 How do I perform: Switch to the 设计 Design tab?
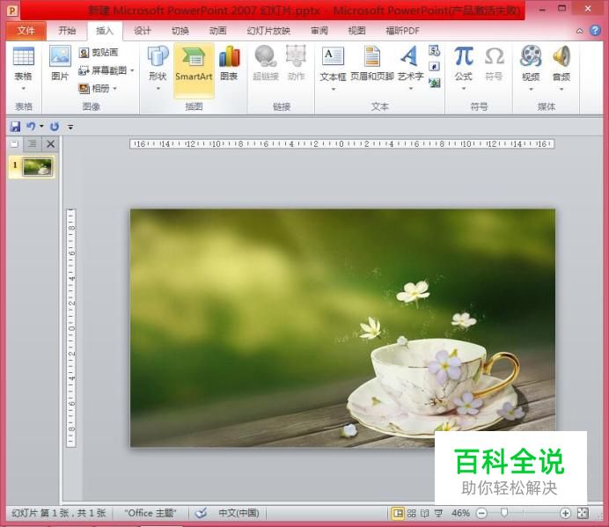pyautogui.click(x=143, y=31)
